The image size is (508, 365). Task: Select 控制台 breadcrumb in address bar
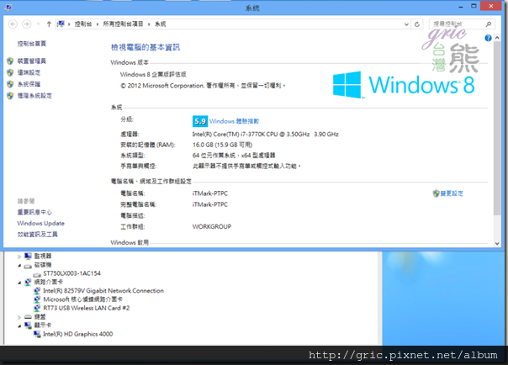click(83, 24)
